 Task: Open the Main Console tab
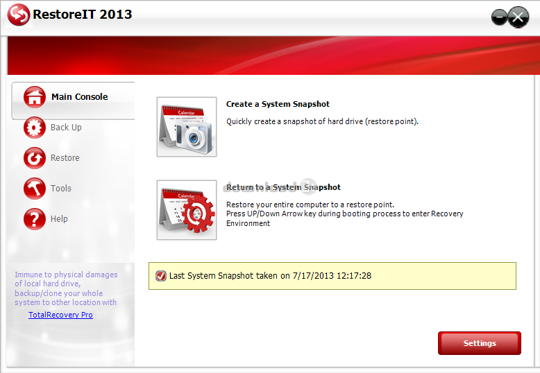tap(74, 101)
